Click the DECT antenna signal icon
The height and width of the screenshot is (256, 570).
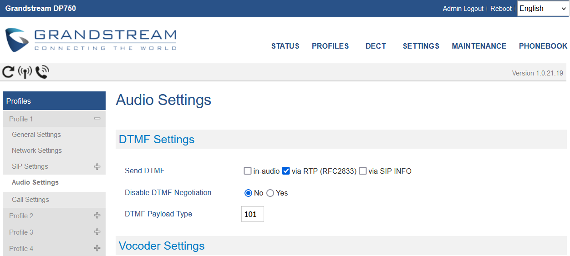coord(25,72)
